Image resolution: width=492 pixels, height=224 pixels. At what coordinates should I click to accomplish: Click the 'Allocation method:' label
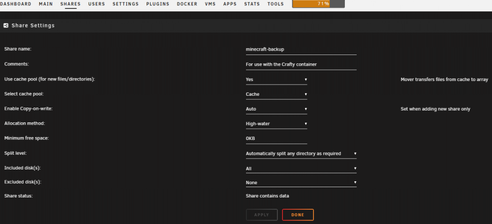click(x=25, y=123)
